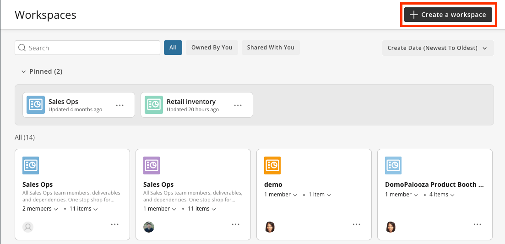Open more options on the demo card
This screenshot has width=505, height=244.
357,224
